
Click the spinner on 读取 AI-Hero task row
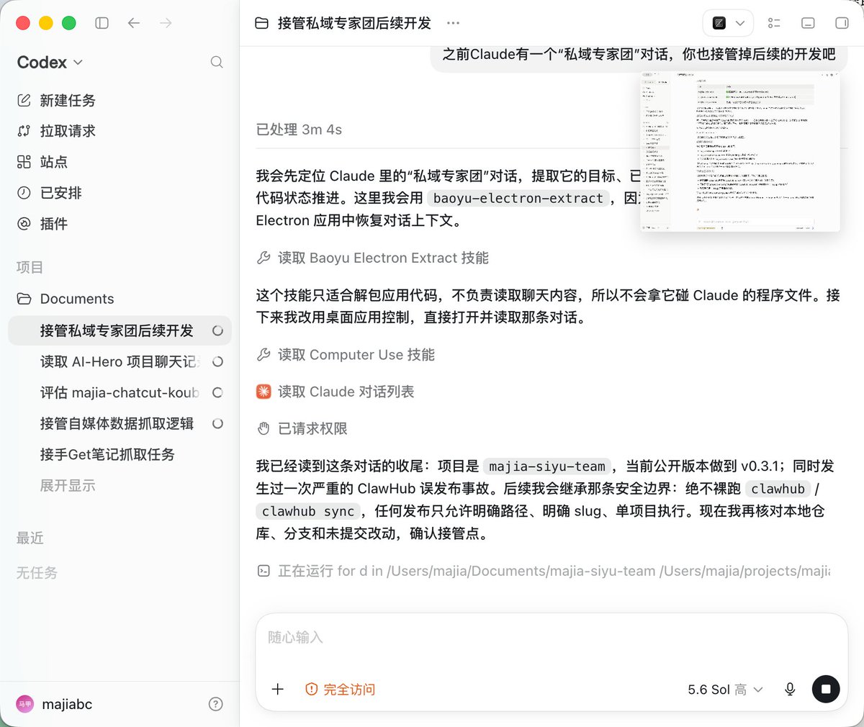click(x=217, y=361)
